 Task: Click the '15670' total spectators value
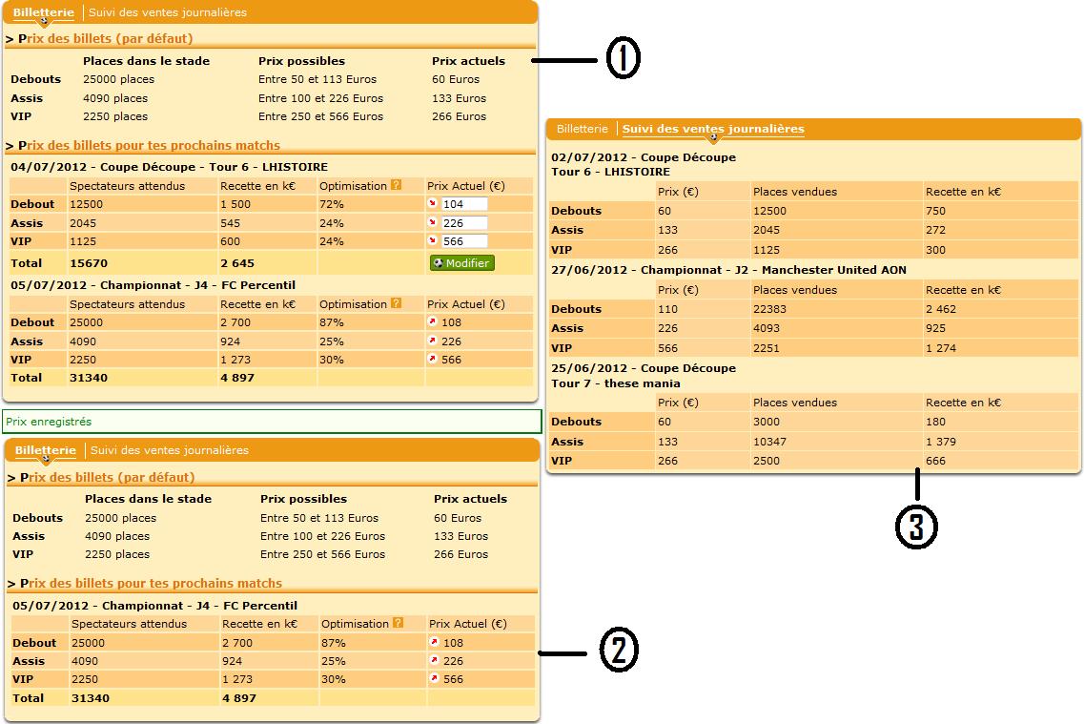tap(89, 262)
